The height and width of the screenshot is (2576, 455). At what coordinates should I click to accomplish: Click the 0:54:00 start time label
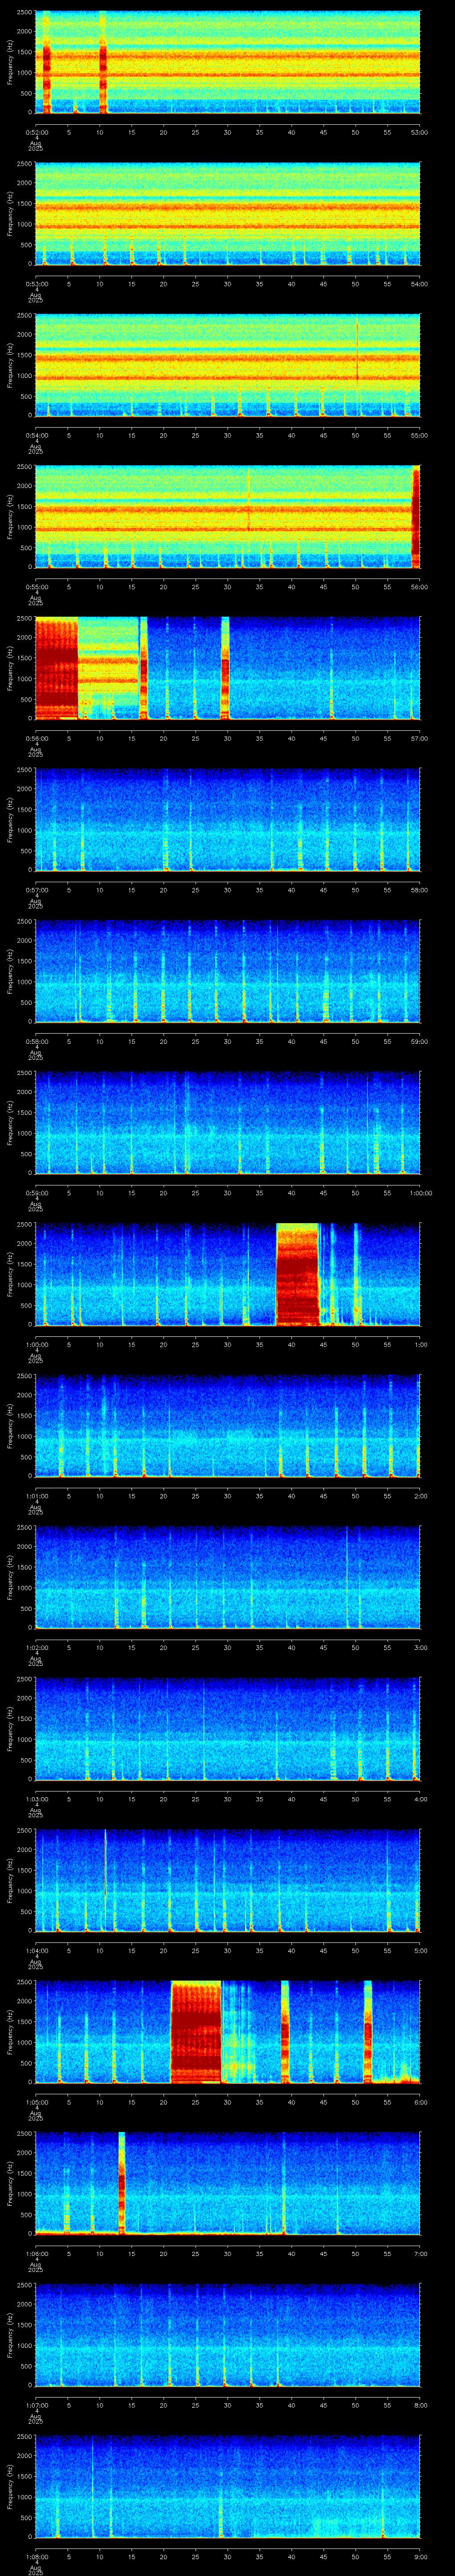(36, 435)
